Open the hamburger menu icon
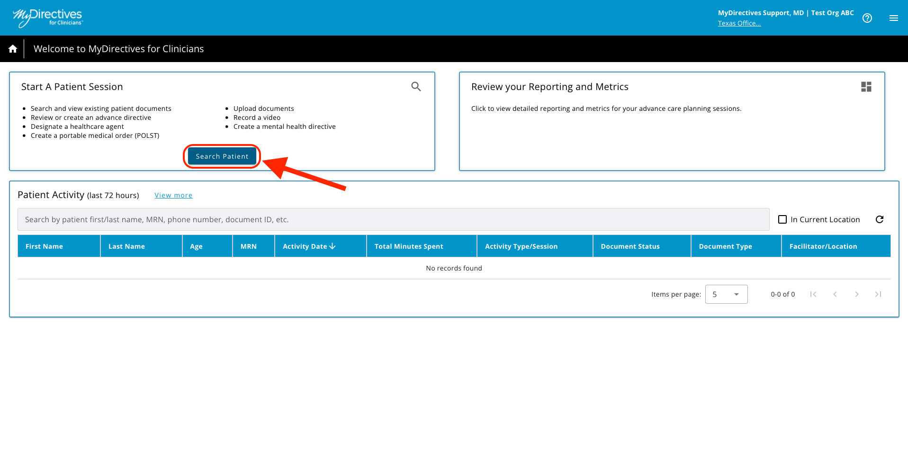Viewport: 908px width, 470px height. pos(894,18)
